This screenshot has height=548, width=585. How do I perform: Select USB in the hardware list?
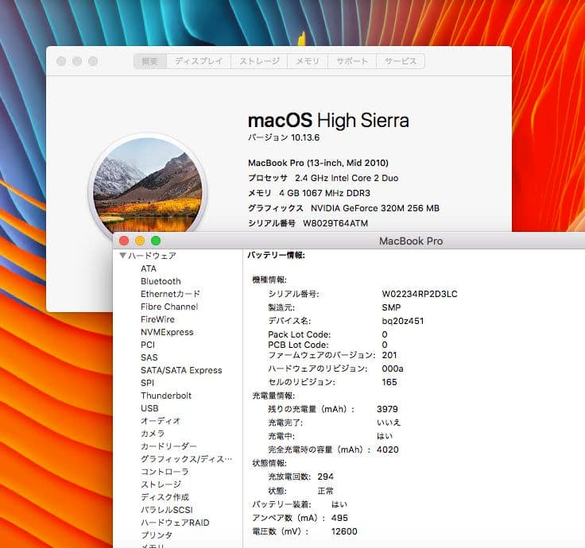[x=149, y=408]
